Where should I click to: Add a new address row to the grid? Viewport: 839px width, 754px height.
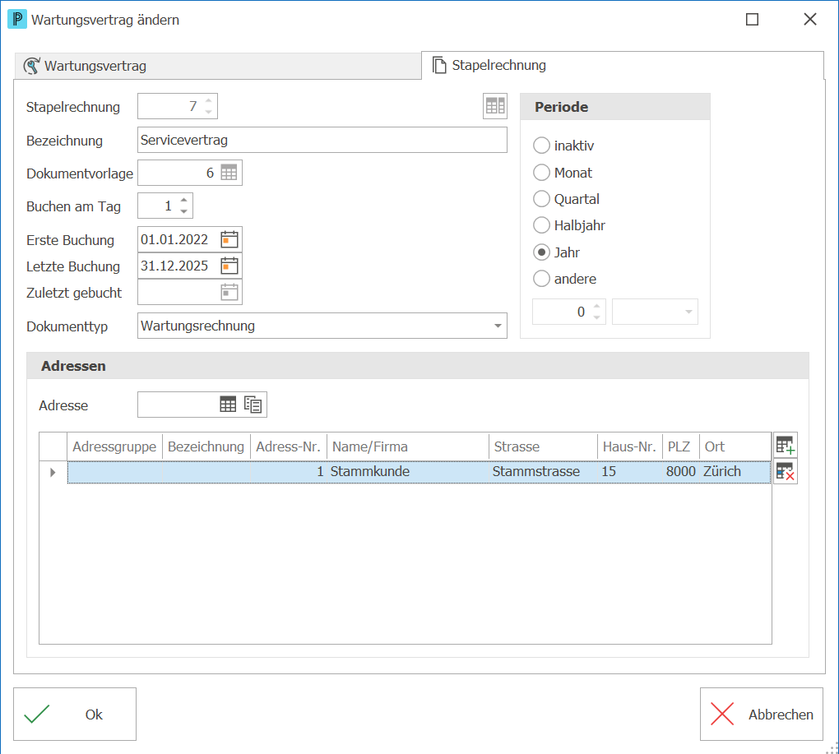[x=786, y=445]
